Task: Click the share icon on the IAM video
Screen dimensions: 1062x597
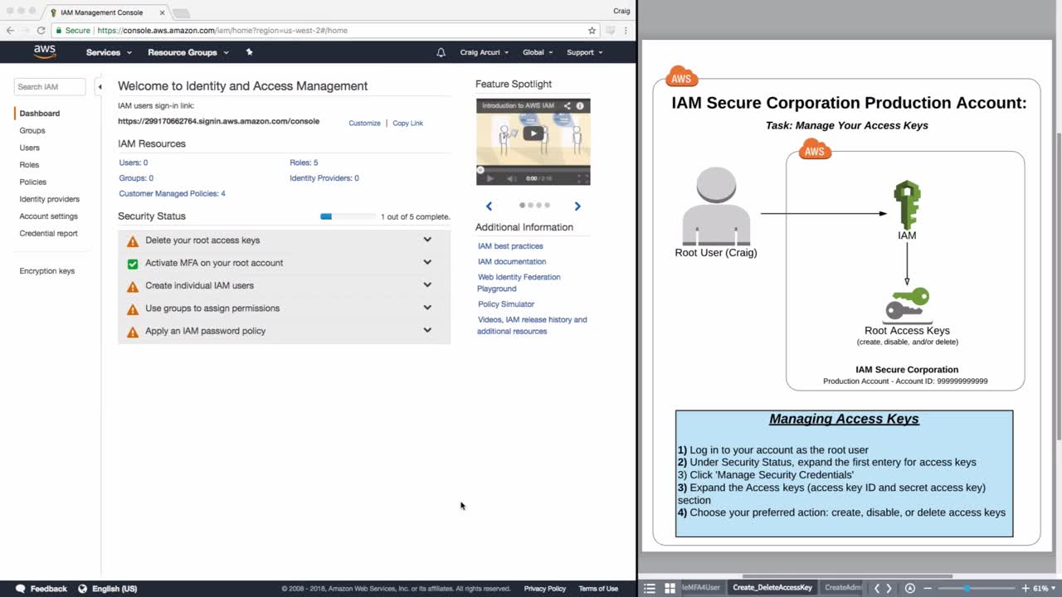Action: click(568, 106)
